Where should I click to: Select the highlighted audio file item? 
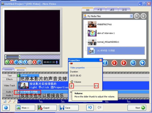tap(116, 51)
